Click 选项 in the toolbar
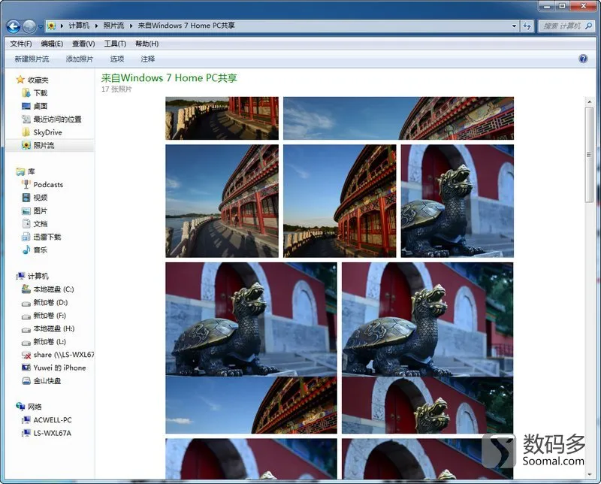The width and height of the screenshot is (601, 484). (117, 59)
